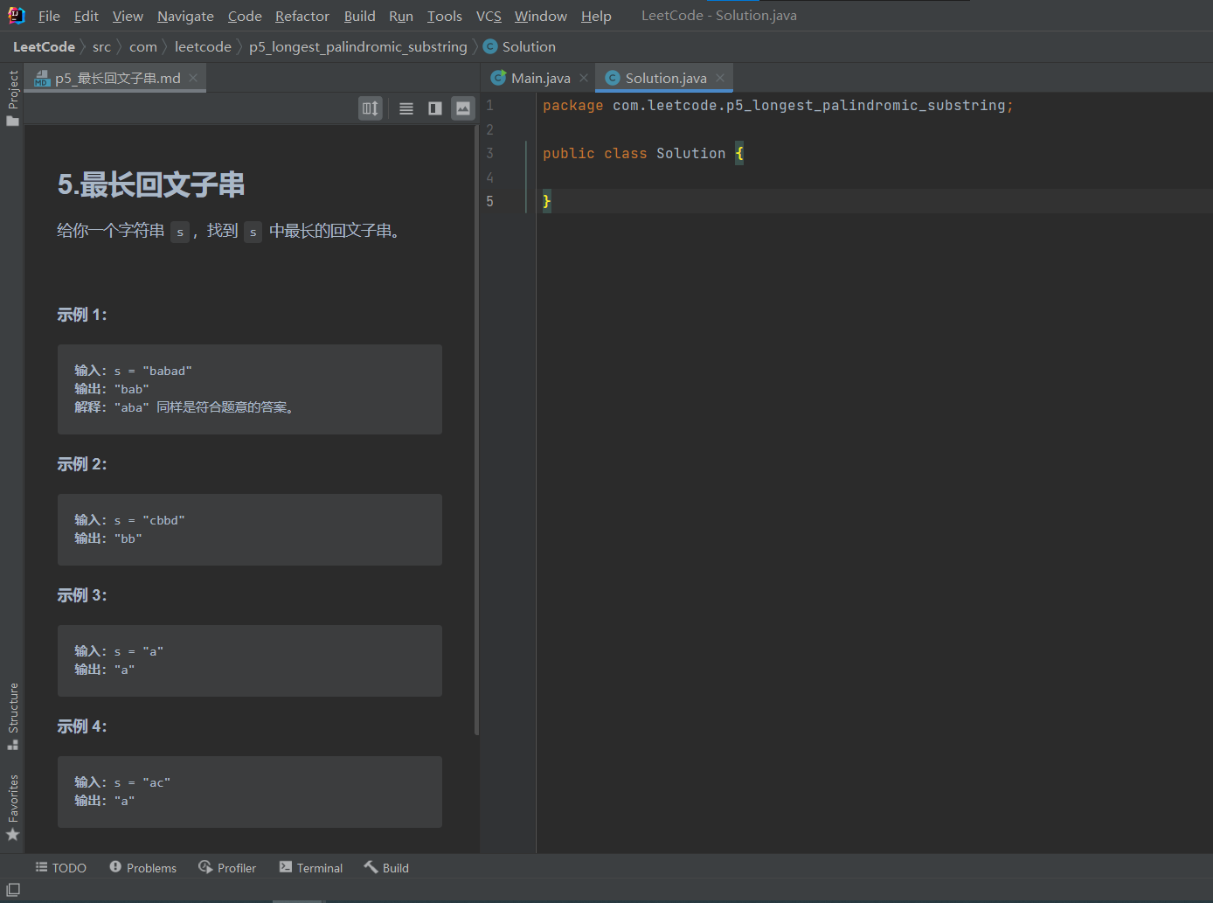Click the tool windows quick access icon

click(x=13, y=890)
